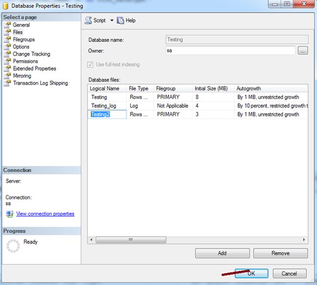Select the Testing logical name cell
This screenshot has height=285, width=317.
[x=107, y=97]
